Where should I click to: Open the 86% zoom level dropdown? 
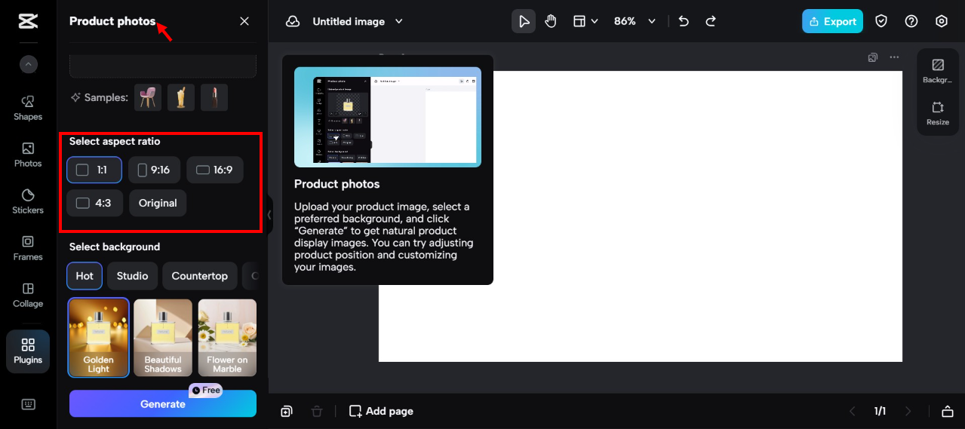coord(635,21)
